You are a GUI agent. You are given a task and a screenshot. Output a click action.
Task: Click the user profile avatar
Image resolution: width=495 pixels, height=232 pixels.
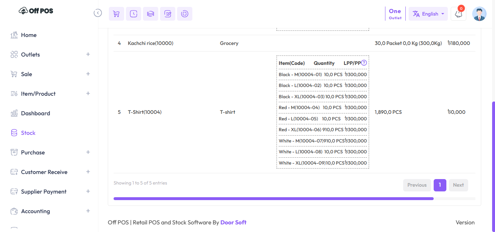[x=479, y=14]
